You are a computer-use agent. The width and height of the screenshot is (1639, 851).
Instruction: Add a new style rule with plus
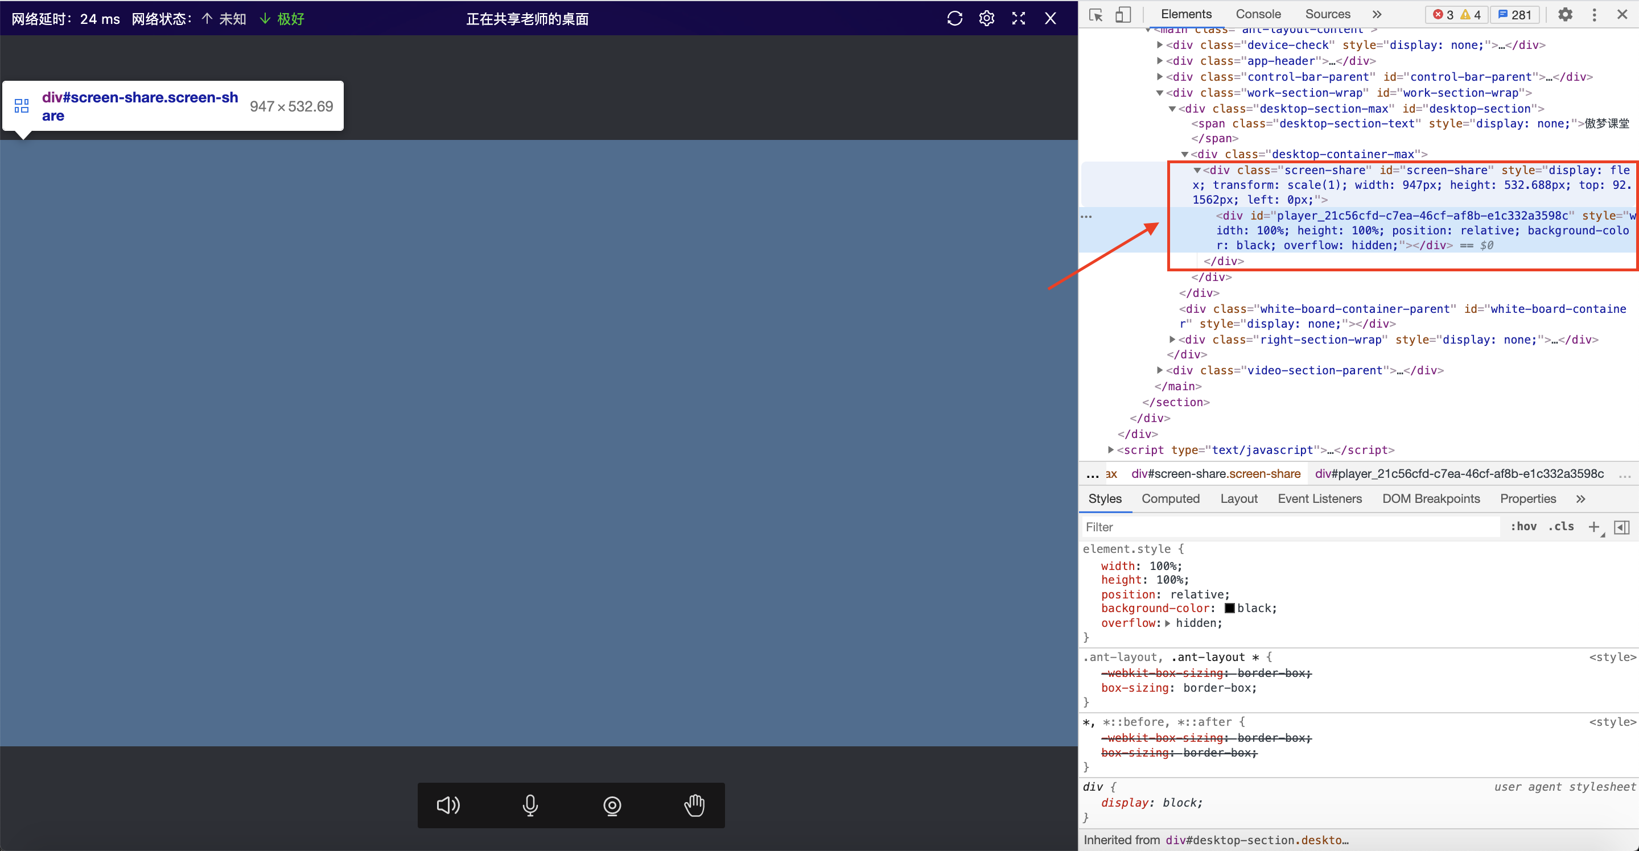tap(1594, 527)
